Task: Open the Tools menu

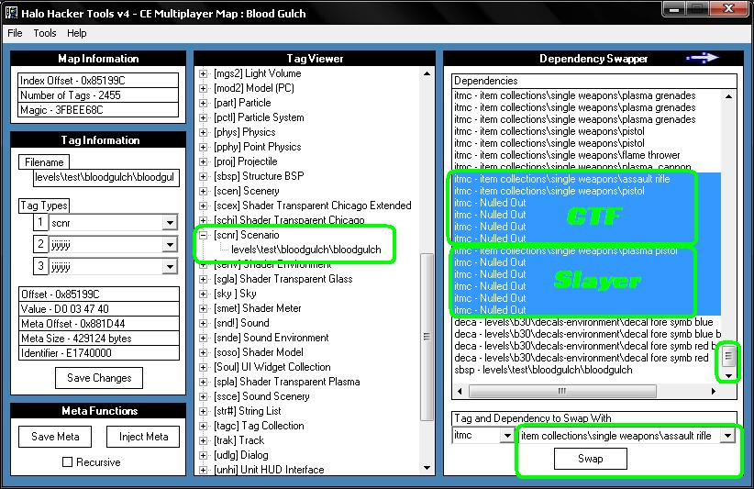Action: click(x=45, y=33)
